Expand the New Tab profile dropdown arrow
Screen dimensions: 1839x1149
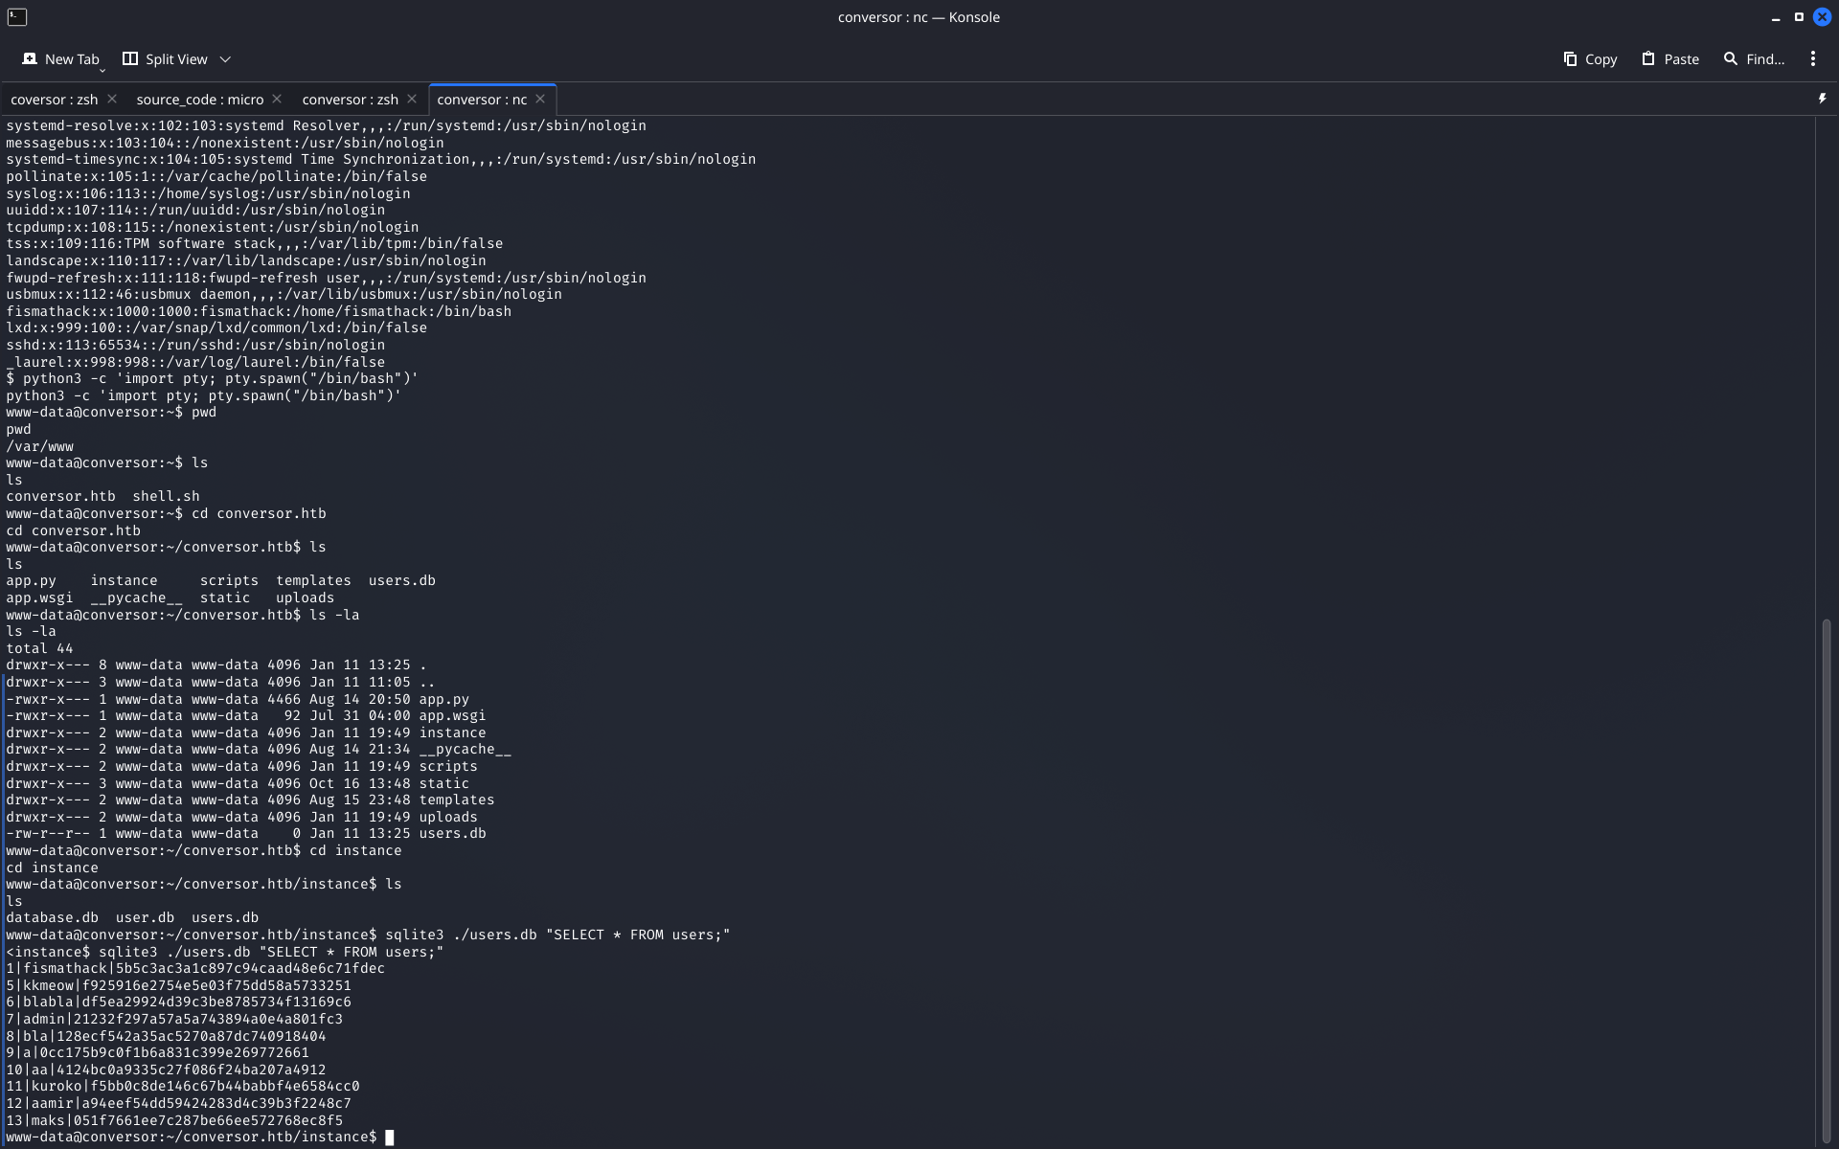102,70
